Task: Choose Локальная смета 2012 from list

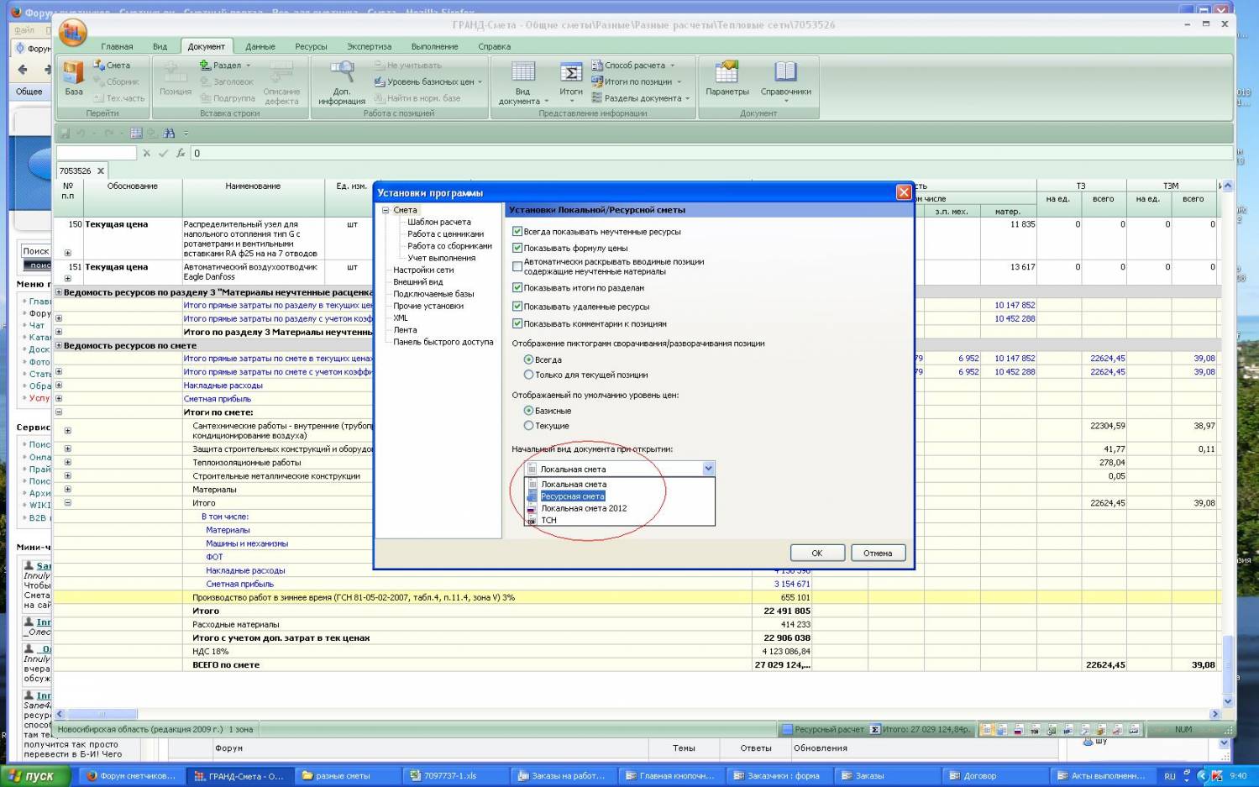Action: 584,508
